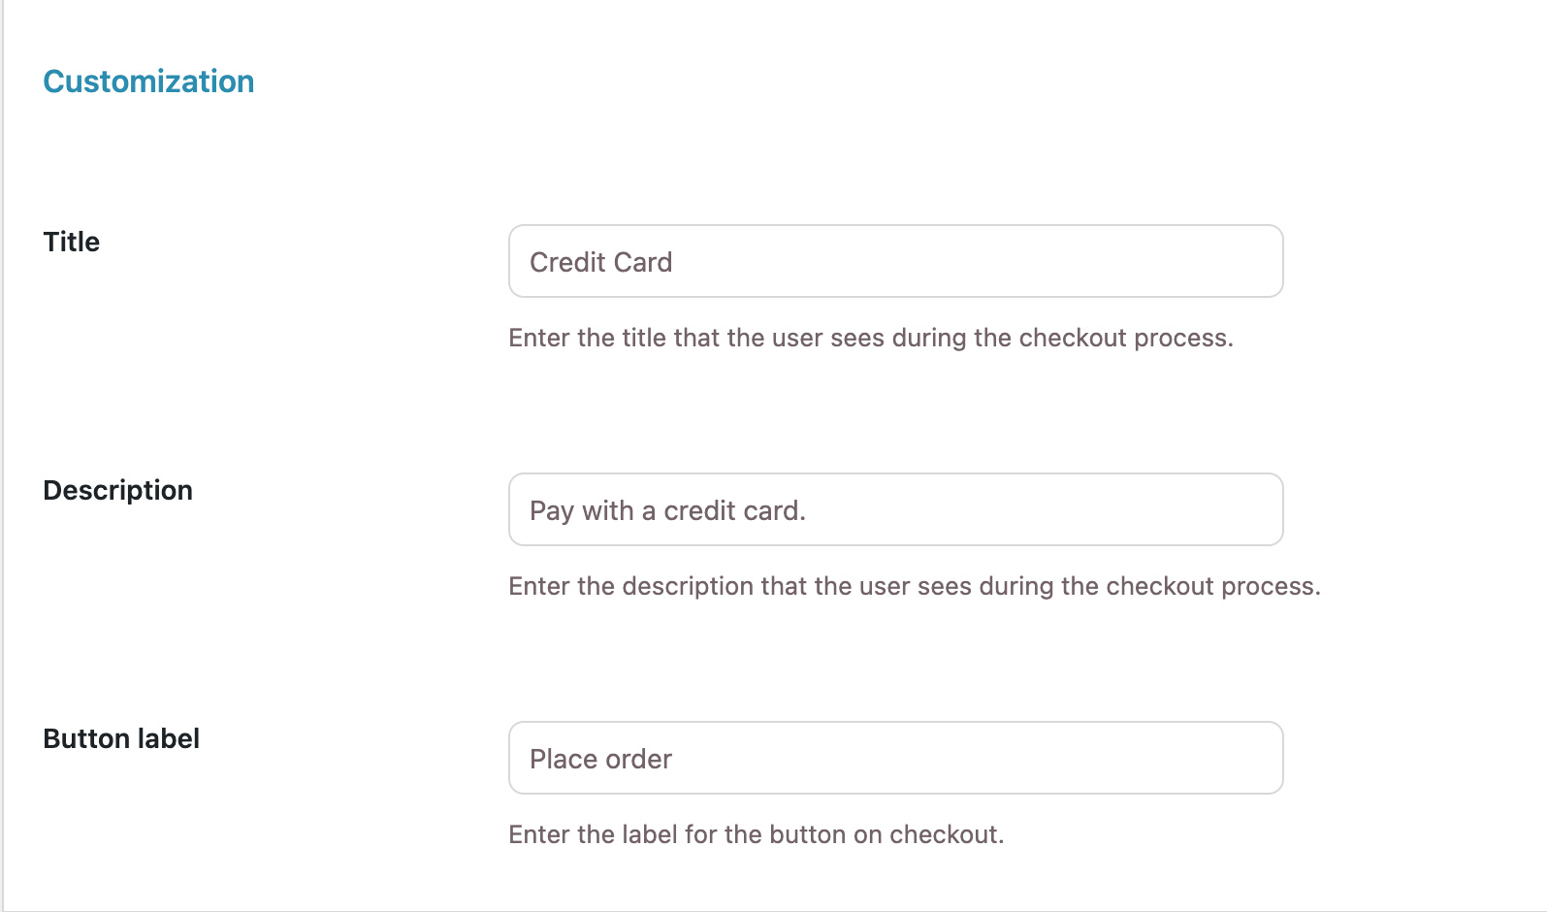Place cursor in 'Pay with a credit card.' text

point(667,510)
